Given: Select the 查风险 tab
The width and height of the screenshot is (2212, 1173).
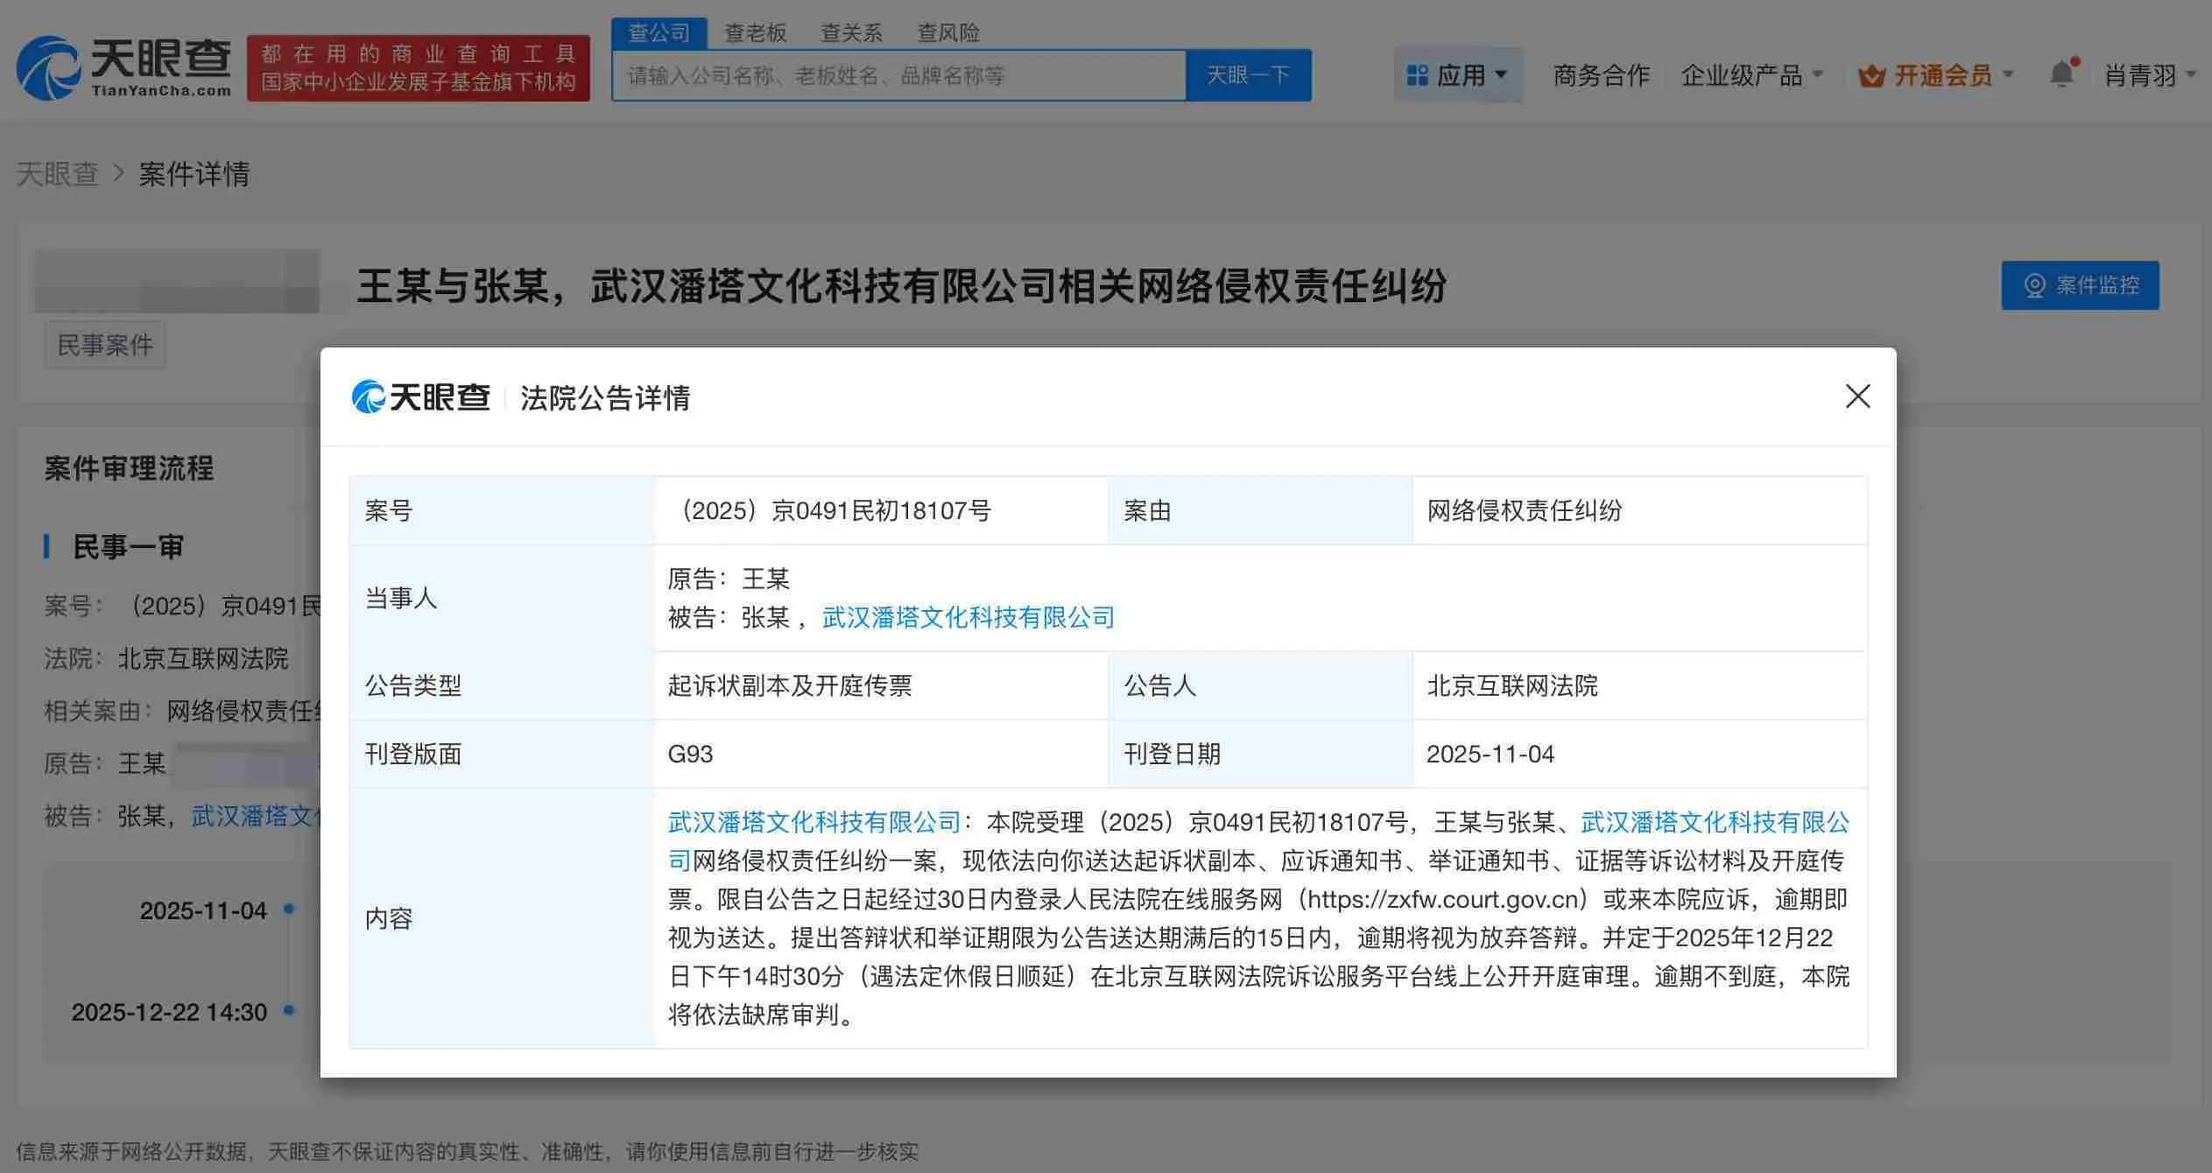Looking at the screenshot, I should [x=948, y=32].
